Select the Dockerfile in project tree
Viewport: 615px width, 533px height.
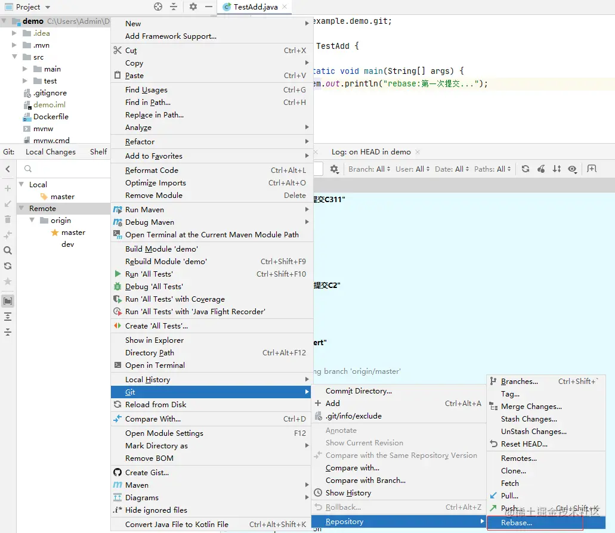51,116
